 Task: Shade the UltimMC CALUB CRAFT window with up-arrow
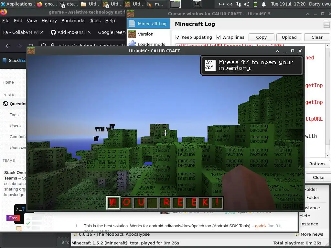(x=278, y=51)
